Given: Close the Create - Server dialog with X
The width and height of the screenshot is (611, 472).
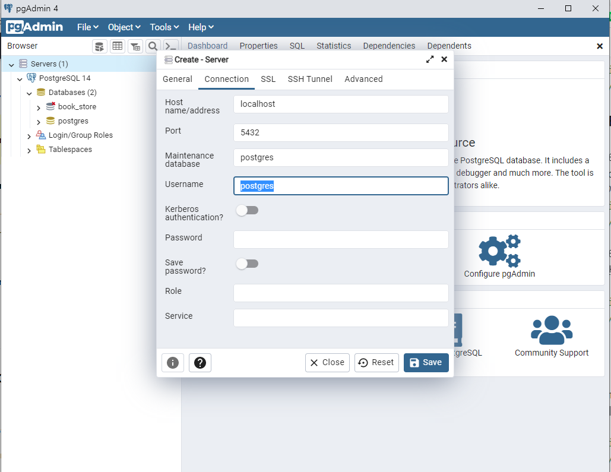Looking at the screenshot, I should pos(444,59).
